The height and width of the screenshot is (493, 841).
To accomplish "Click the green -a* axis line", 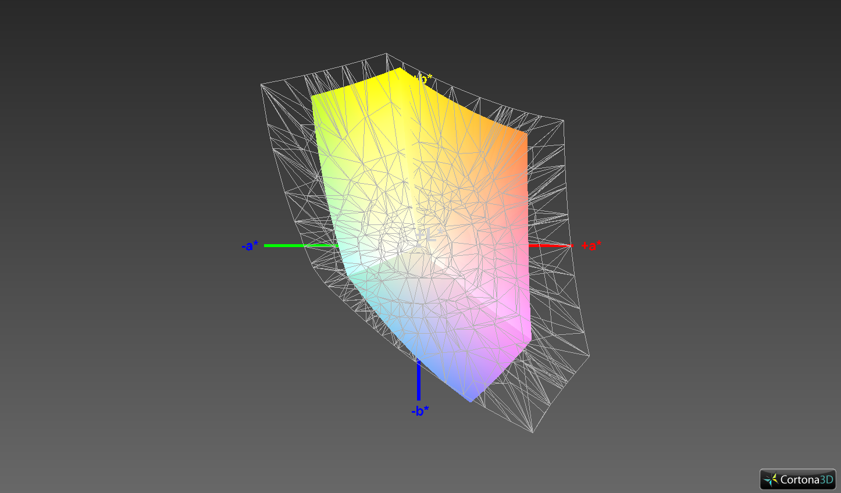I will coord(301,245).
